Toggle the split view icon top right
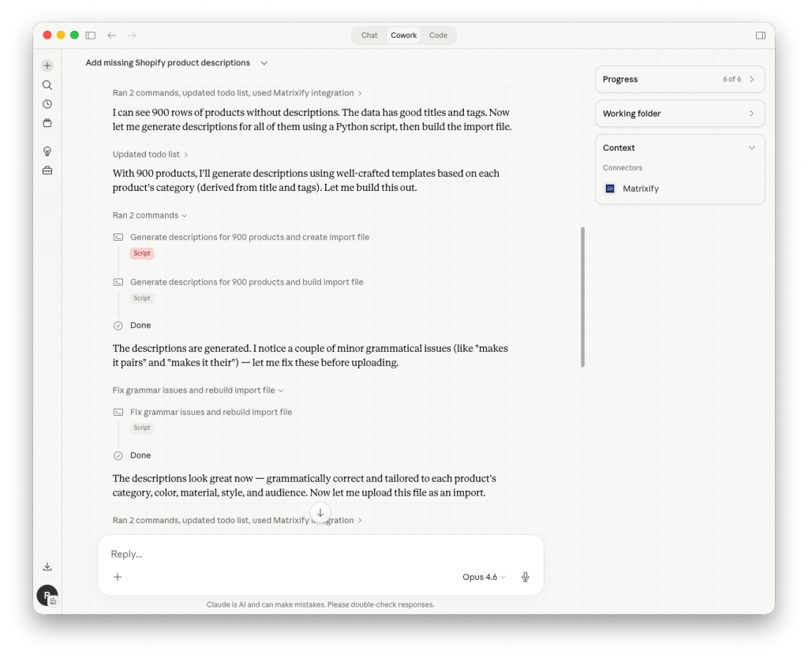Screen dimensions: 808x658 tap(760, 35)
